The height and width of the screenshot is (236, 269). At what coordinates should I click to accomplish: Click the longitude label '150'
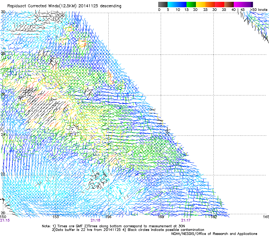(3, 217)
